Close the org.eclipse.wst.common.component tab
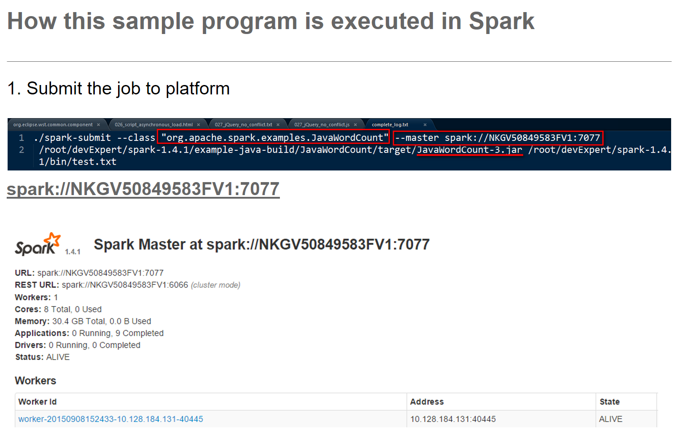This screenshot has height=434, width=685. pos(98,125)
